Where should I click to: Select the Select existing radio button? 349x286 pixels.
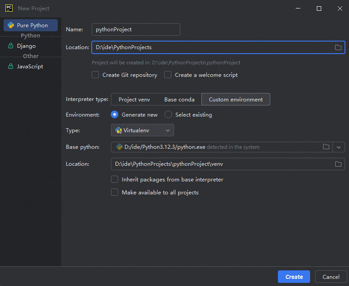(x=168, y=115)
